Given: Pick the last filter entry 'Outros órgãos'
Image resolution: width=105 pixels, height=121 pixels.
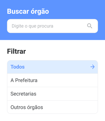Looking at the screenshot, I should [x=52, y=107].
